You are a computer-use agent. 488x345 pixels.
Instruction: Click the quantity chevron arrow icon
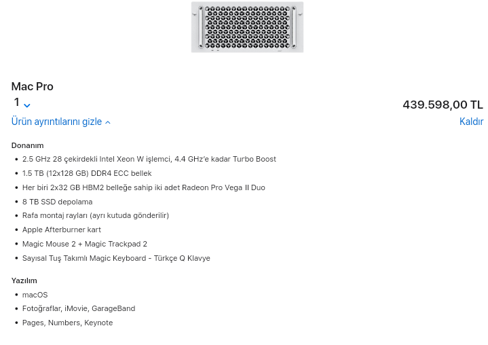pos(26,105)
